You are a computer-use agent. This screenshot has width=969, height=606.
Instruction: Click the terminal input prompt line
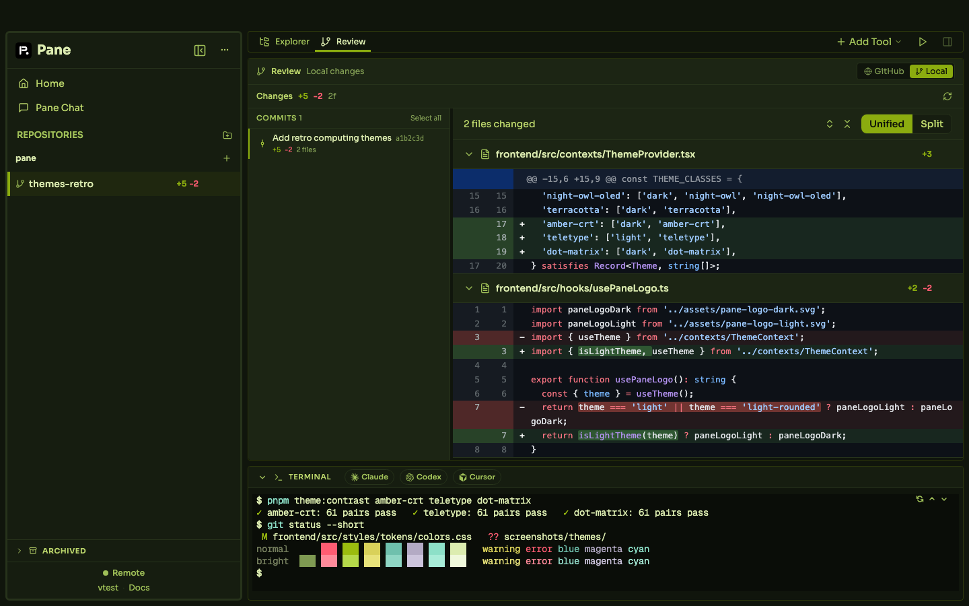point(606,574)
